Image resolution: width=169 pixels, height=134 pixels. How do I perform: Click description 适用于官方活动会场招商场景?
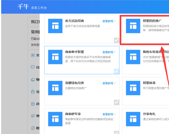coord(82,26)
